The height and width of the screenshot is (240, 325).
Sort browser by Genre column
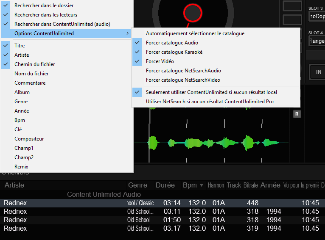(140, 185)
